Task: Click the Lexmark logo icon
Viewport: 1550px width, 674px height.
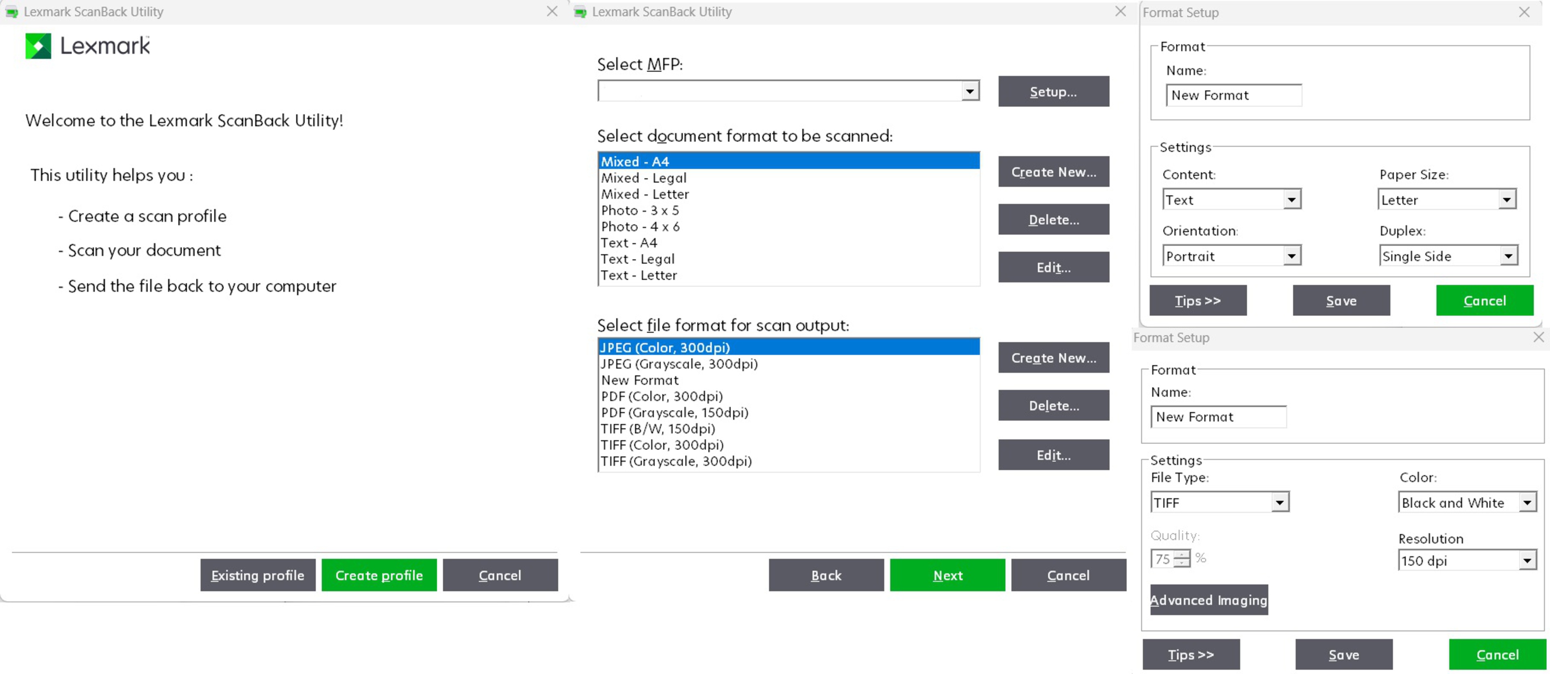Action: coord(38,46)
